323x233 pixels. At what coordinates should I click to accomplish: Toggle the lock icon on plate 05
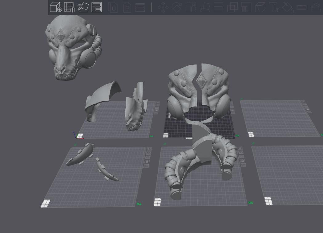tap(242, 161)
